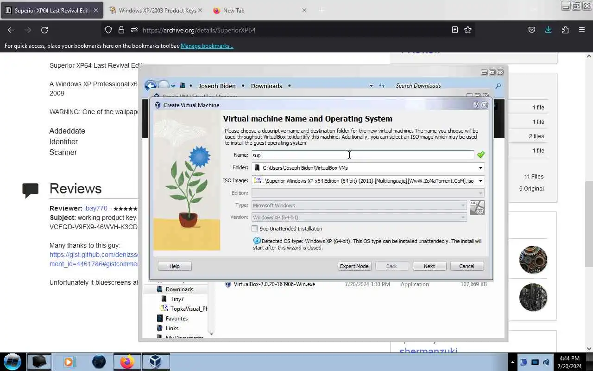Open the Version dropdown showing Windows XP

point(359,217)
